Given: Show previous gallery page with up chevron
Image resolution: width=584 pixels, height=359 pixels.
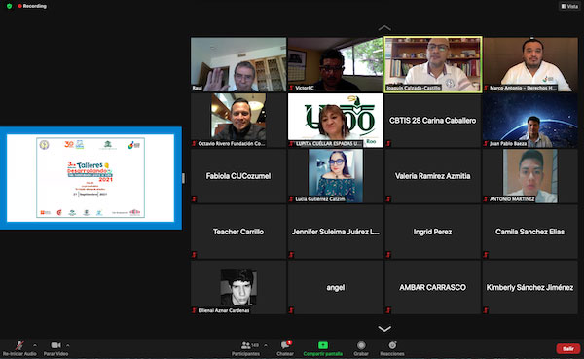Looking at the screenshot, I should pos(384,28).
